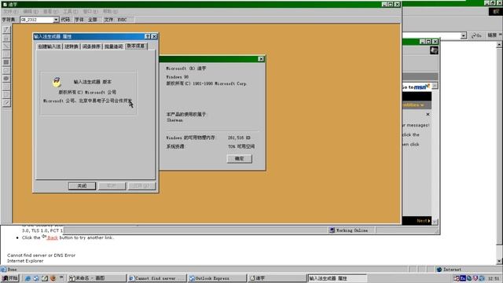Switch to Cannot find server taskbar button
The image size is (503, 283).
pos(156,278)
